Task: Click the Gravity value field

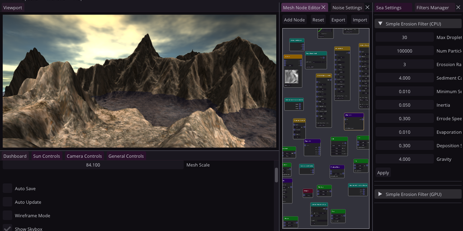Action: tap(404, 159)
